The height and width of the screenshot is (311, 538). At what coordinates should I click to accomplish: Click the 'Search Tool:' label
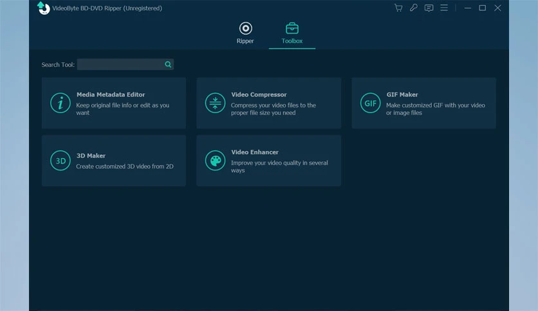click(58, 65)
